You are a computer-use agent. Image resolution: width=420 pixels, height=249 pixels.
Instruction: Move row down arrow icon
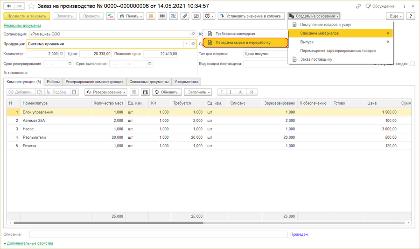(231, 92)
